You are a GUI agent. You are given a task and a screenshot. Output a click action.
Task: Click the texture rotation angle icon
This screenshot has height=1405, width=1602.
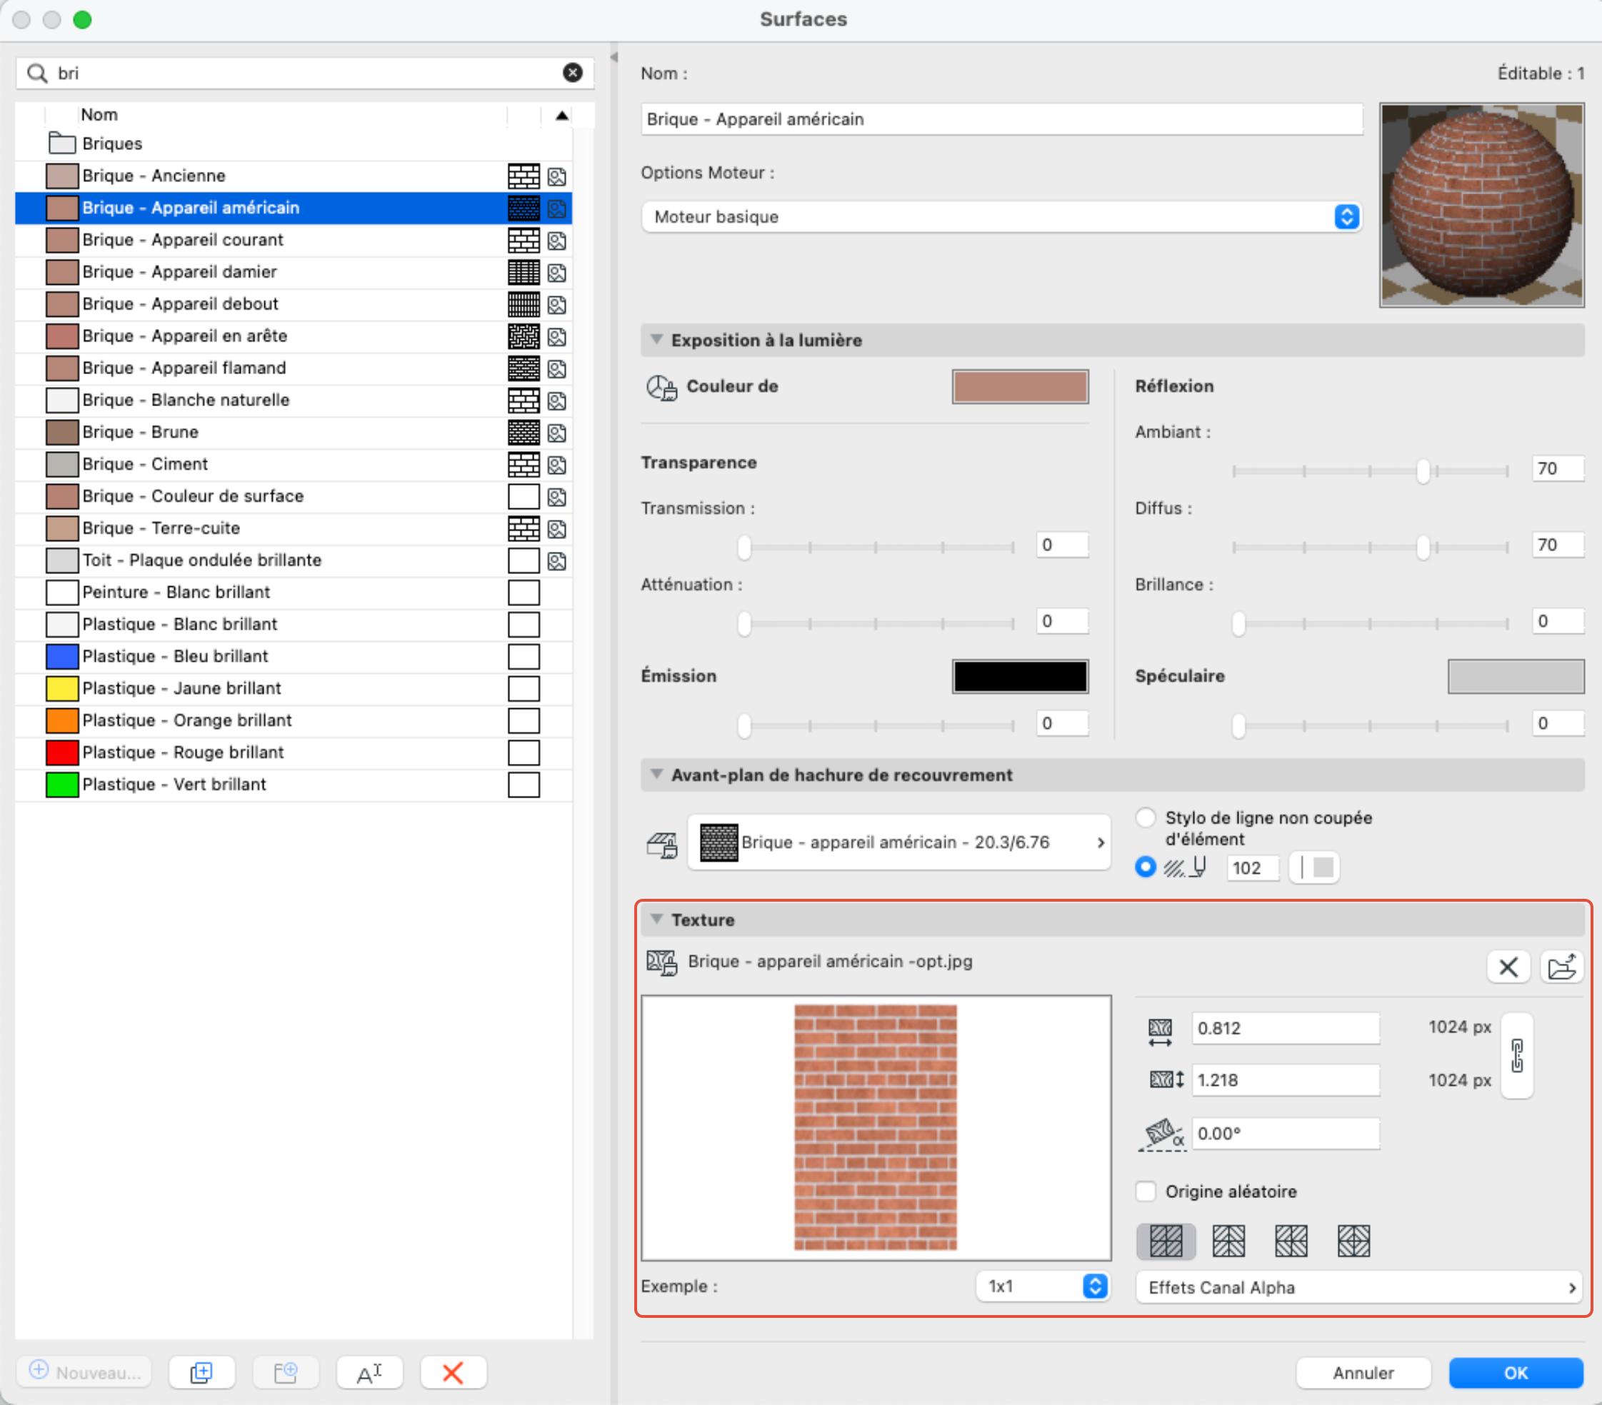[x=1162, y=1134]
